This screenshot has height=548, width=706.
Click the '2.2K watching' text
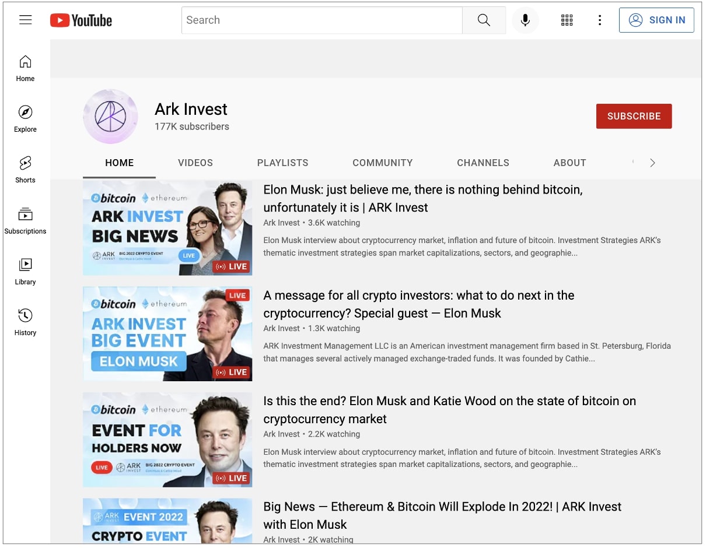(x=334, y=434)
